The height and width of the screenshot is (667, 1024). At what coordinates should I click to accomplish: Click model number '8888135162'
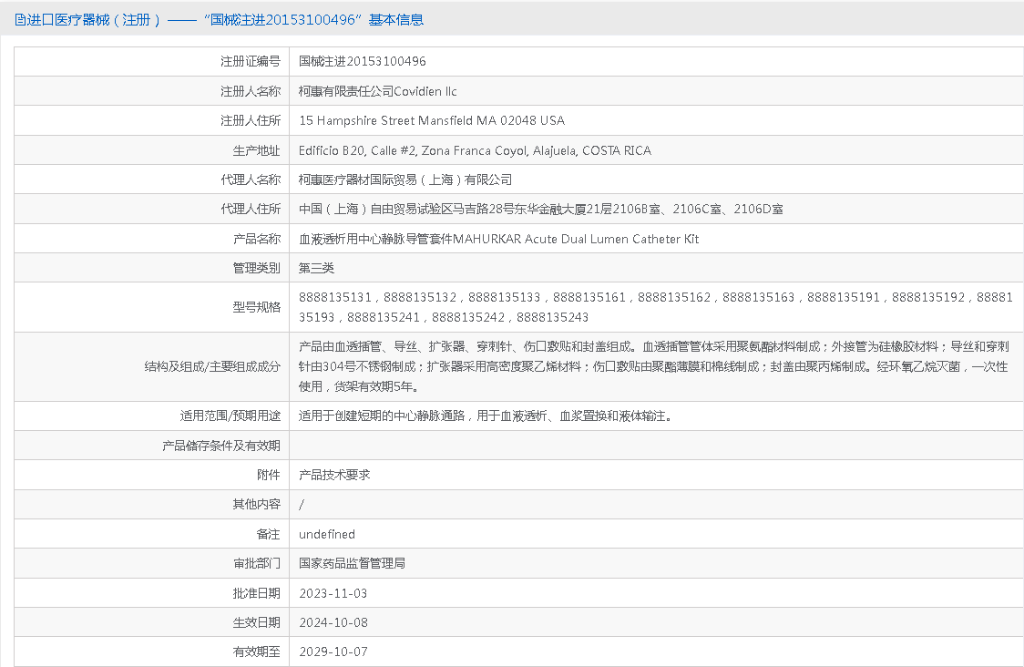[x=674, y=297]
